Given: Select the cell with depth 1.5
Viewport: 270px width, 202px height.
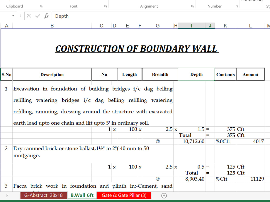Looking at the screenshot, I should 191,129.
